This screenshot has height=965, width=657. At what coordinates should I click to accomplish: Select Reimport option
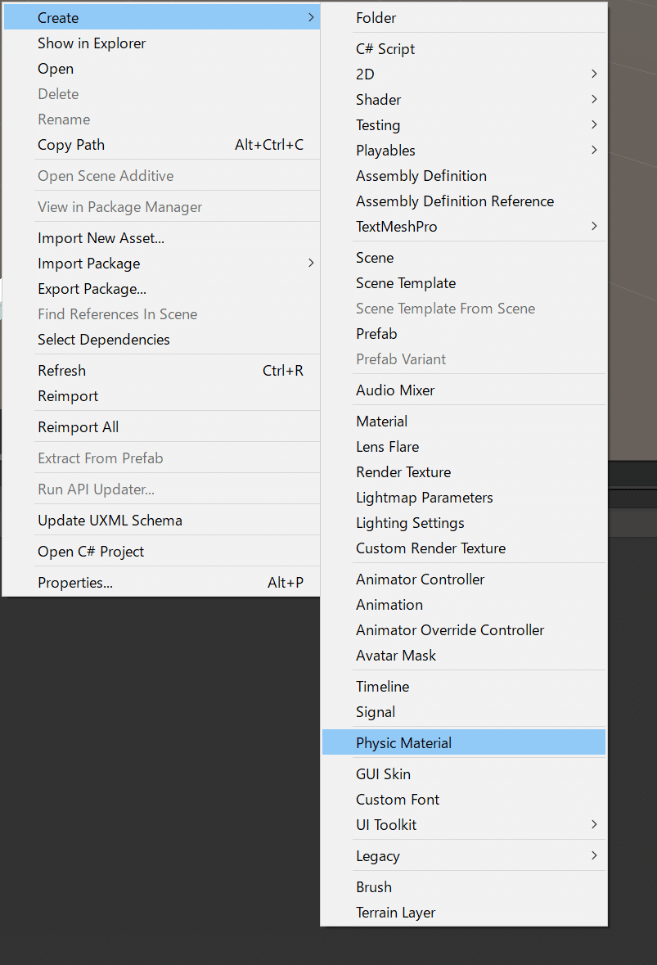click(x=162, y=395)
